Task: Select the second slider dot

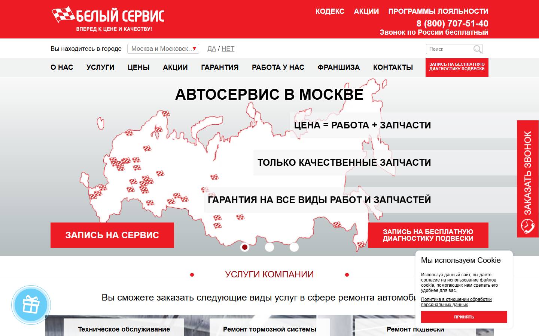Action: [x=269, y=247]
